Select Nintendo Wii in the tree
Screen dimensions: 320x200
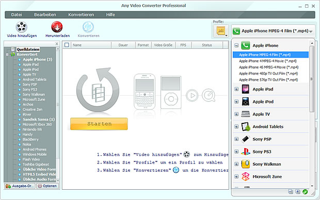coord(32,129)
